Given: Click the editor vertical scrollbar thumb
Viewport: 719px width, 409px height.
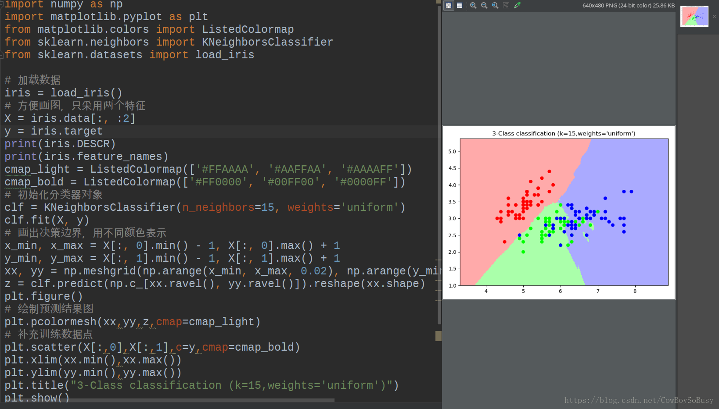Looking at the screenshot, I should tap(439, 164).
